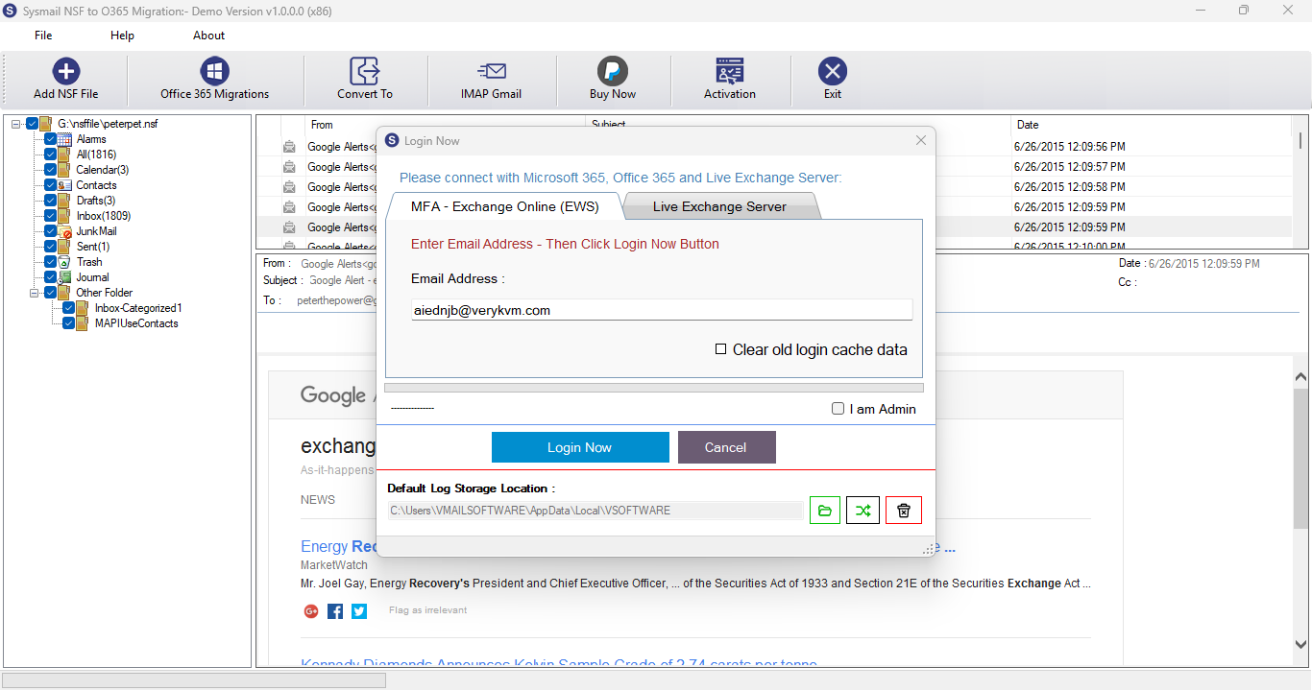Click the Login Now button
The height and width of the screenshot is (691, 1312).
coord(580,447)
